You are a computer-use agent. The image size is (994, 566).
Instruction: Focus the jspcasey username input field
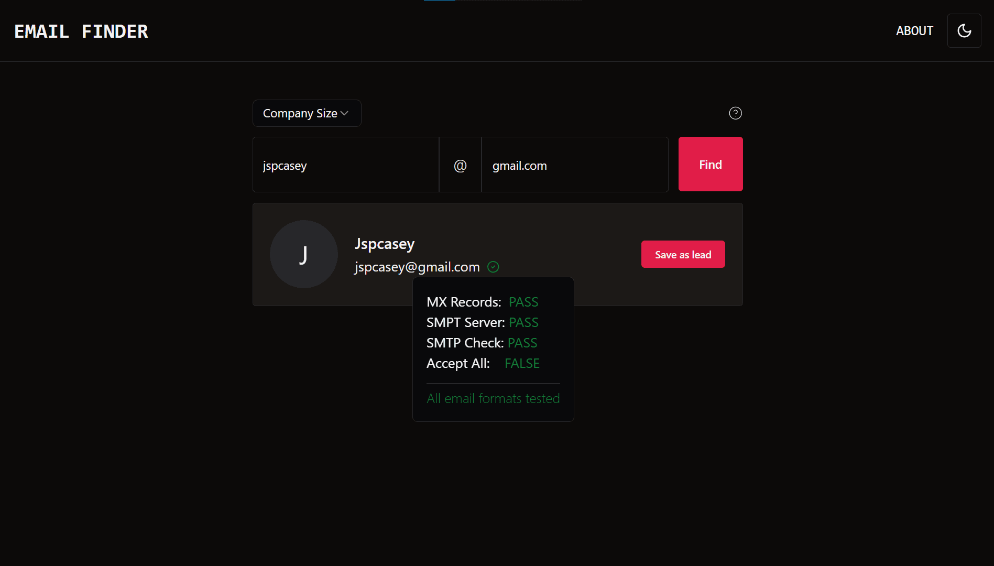point(345,165)
